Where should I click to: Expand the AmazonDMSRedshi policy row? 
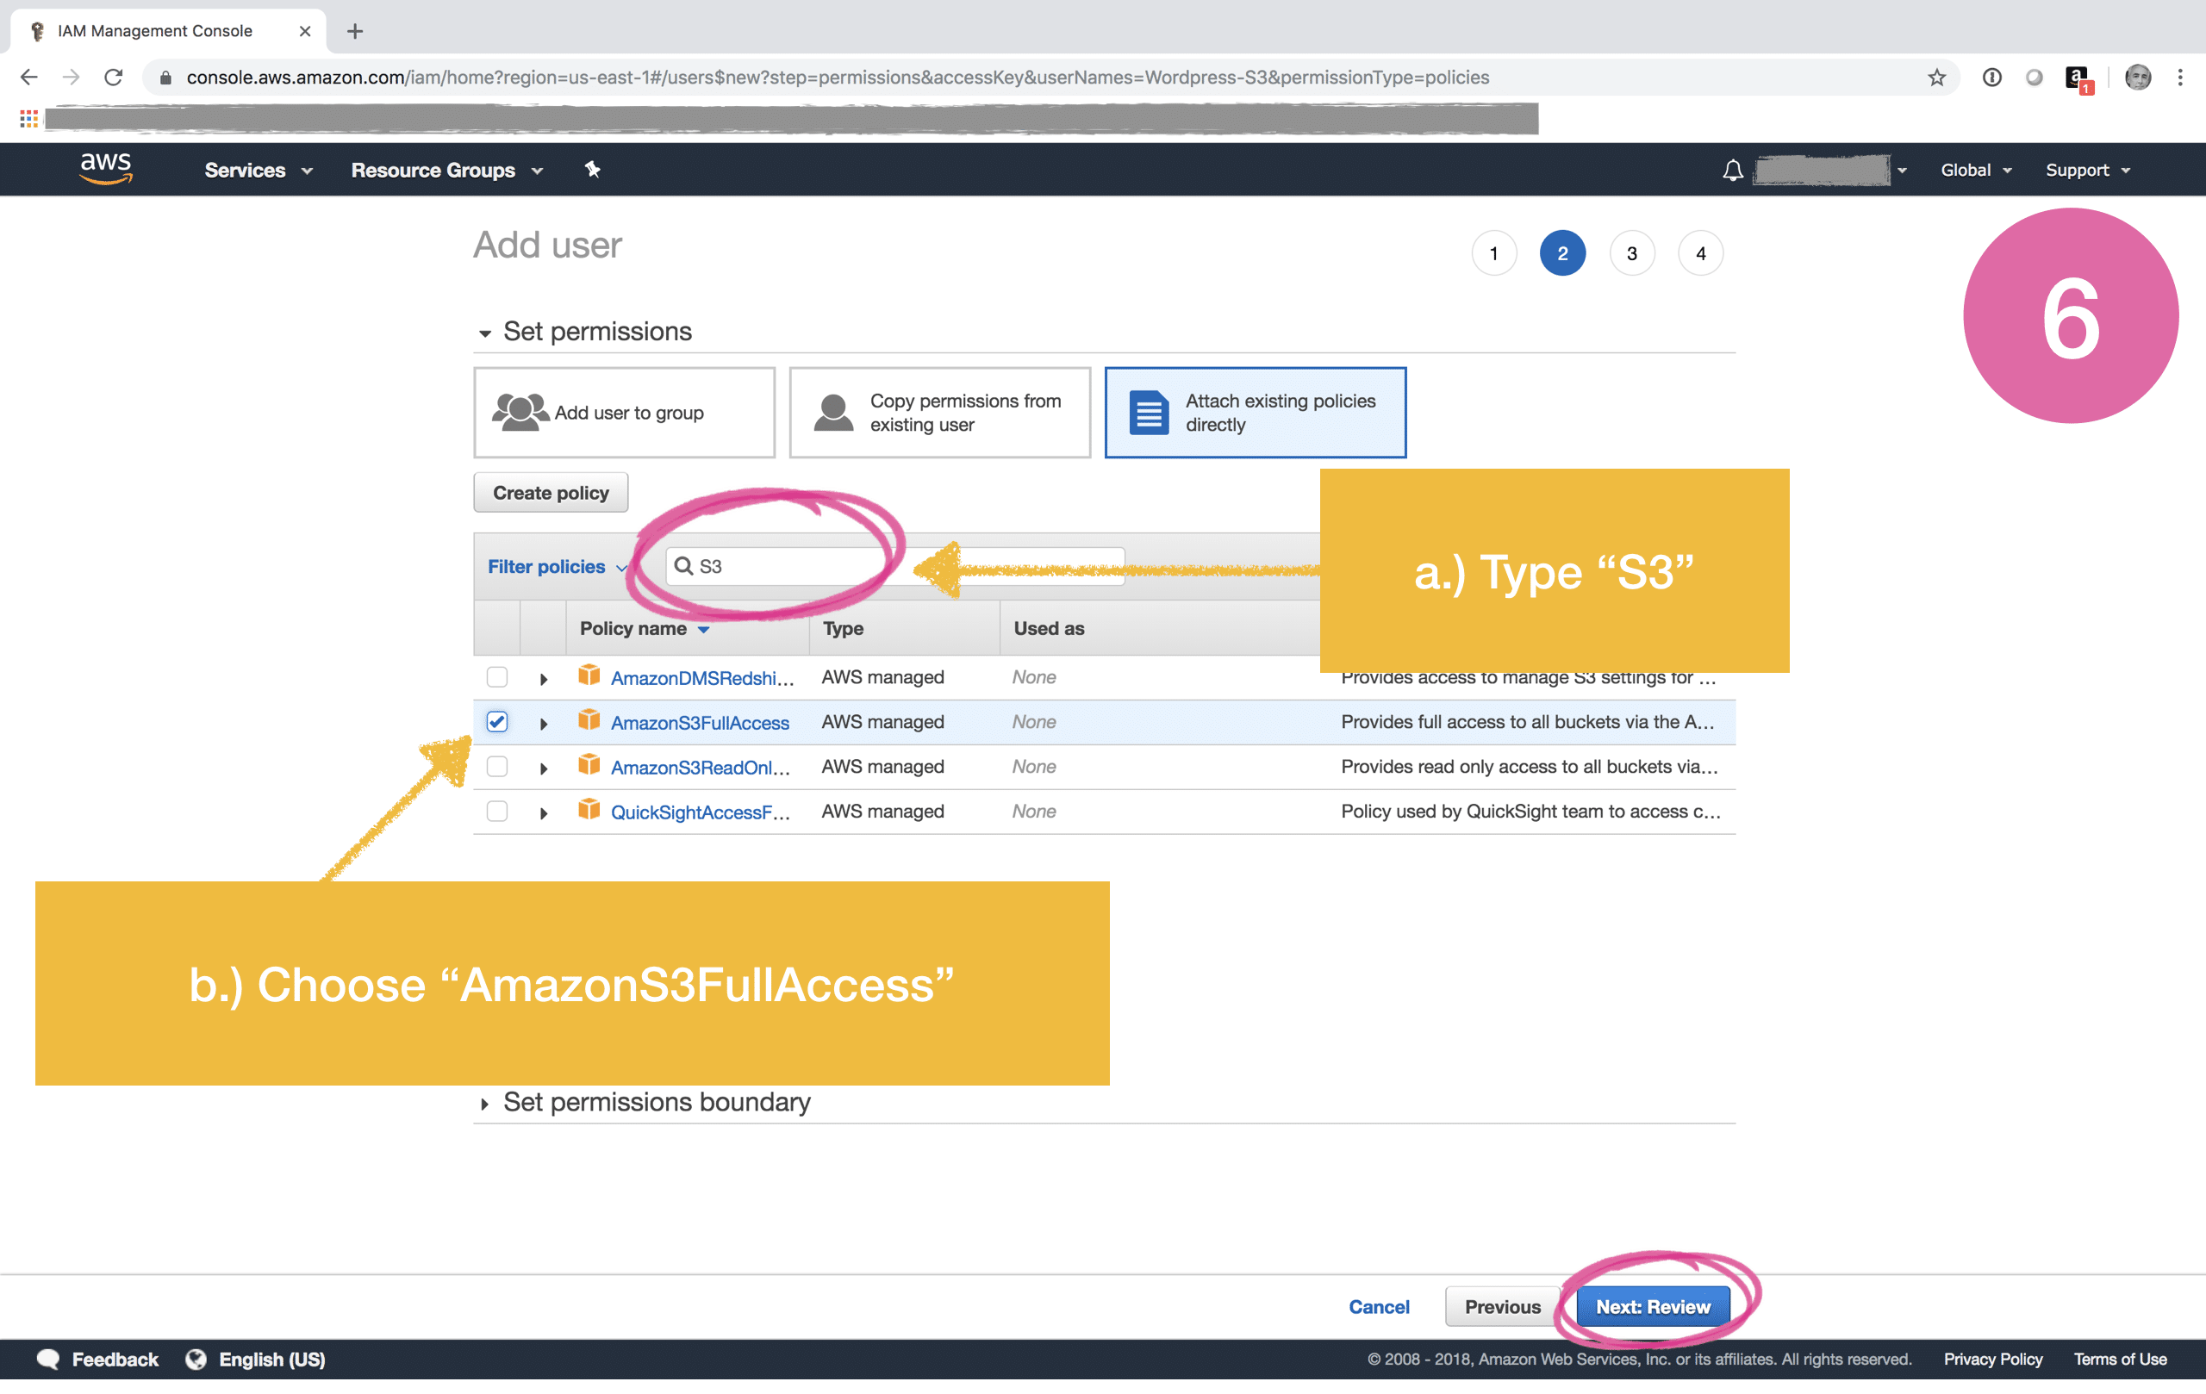pos(543,679)
